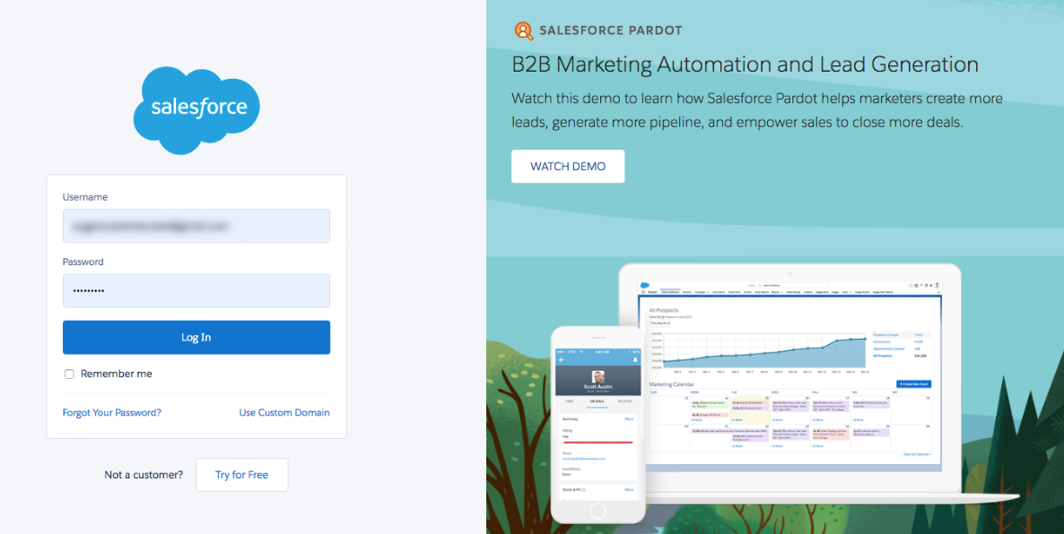This screenshot has width=1064, height=534.
Task: Click the Remember me label text
Action: [117, 375]
